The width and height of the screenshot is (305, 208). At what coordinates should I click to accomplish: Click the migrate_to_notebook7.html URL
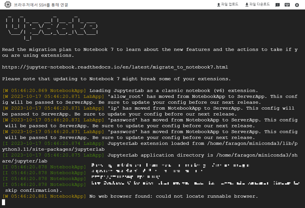tap(115, 67)
